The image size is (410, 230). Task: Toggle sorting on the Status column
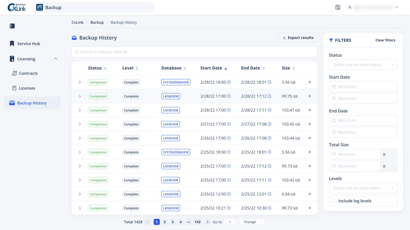tap(105, 68)
